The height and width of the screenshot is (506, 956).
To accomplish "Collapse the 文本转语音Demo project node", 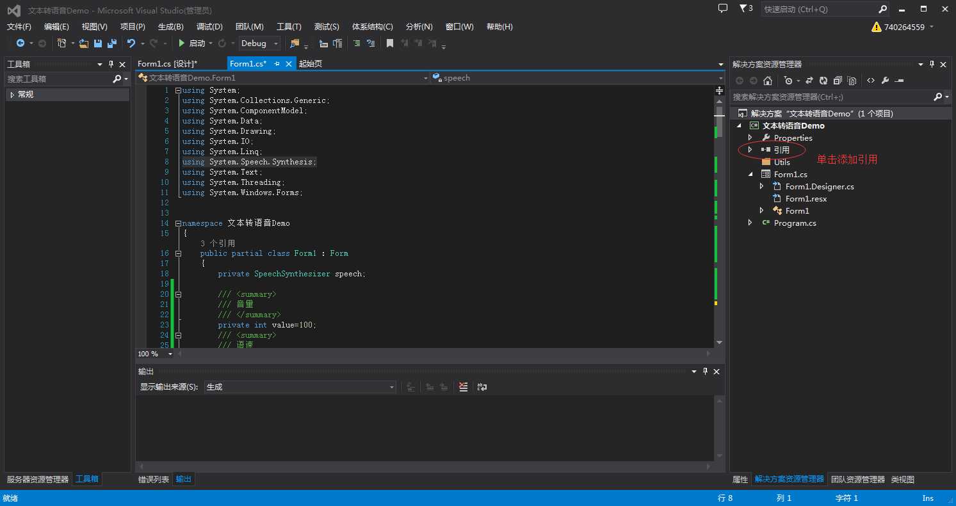I will (738, 126).
